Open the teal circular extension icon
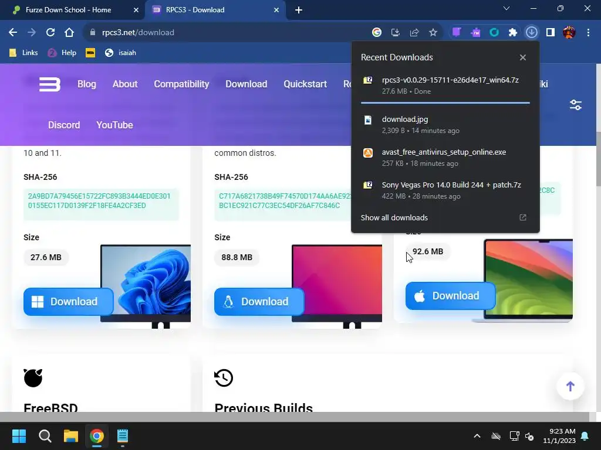Viewport: 601px width, 450px height. pos(494,33)
